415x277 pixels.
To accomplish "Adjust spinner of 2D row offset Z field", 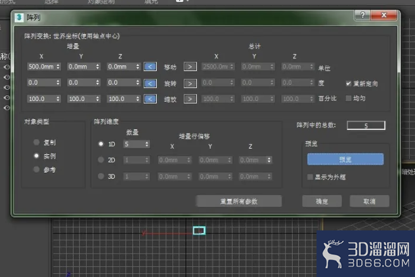I will [x=269, y=160].
